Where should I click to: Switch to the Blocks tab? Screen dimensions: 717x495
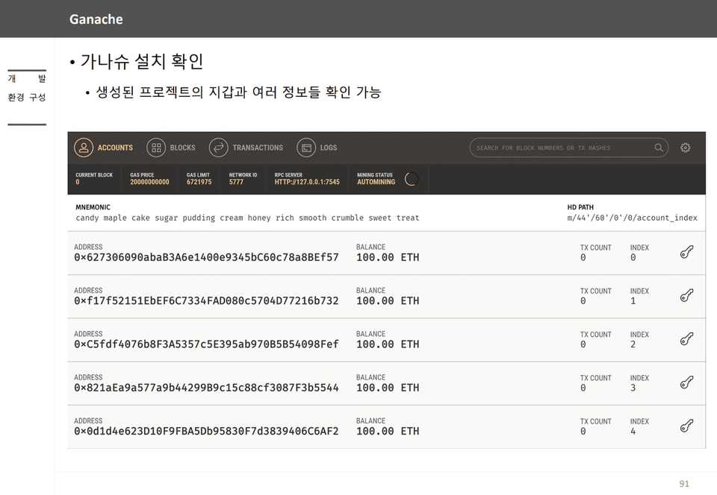coord(171,148)
